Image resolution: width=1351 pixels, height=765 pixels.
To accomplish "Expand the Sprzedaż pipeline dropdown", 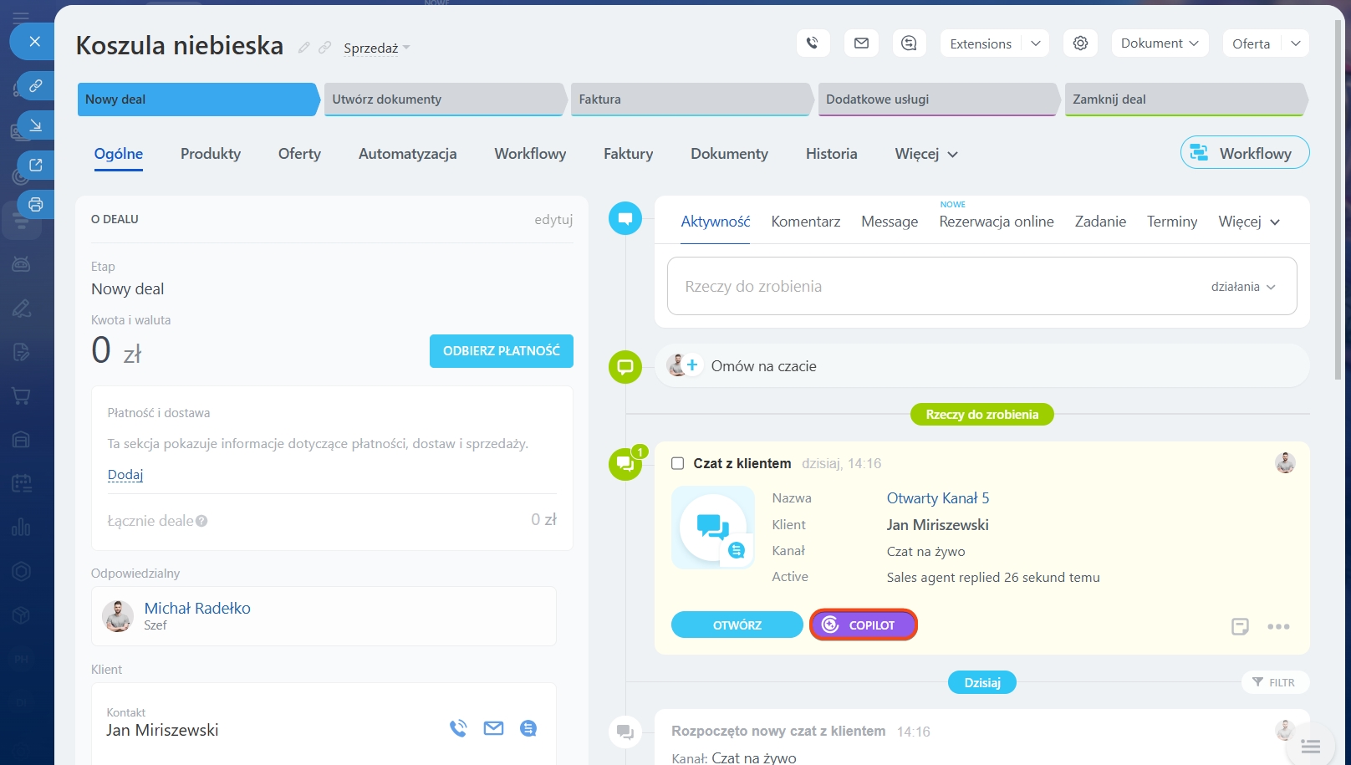I will [x=377, y=48].
